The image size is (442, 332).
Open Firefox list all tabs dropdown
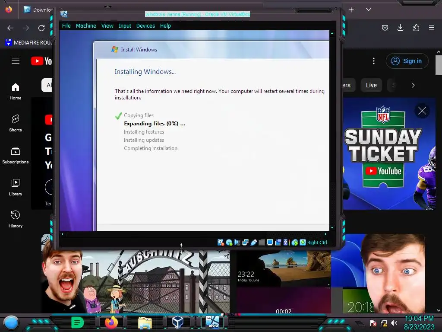click(369, 10)
